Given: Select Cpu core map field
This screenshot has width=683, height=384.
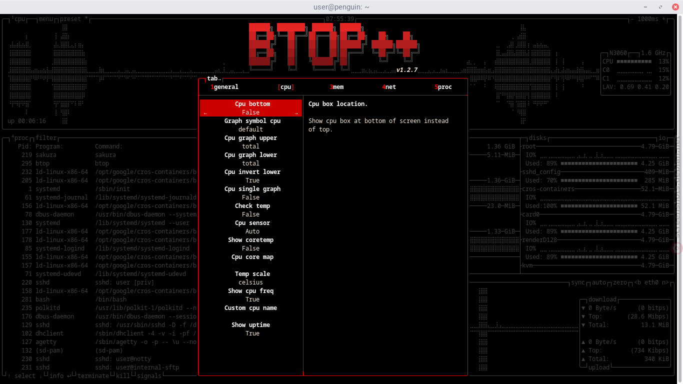Looking at the screenshot, I should (x=250, y=261).
